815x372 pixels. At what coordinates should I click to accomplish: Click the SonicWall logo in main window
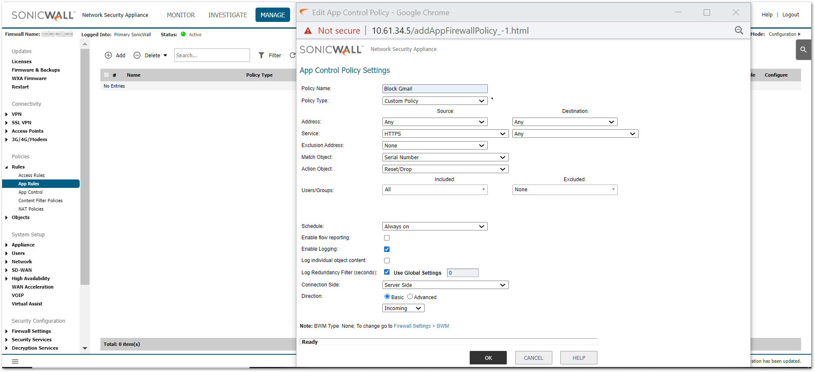[x=43, y=15]
